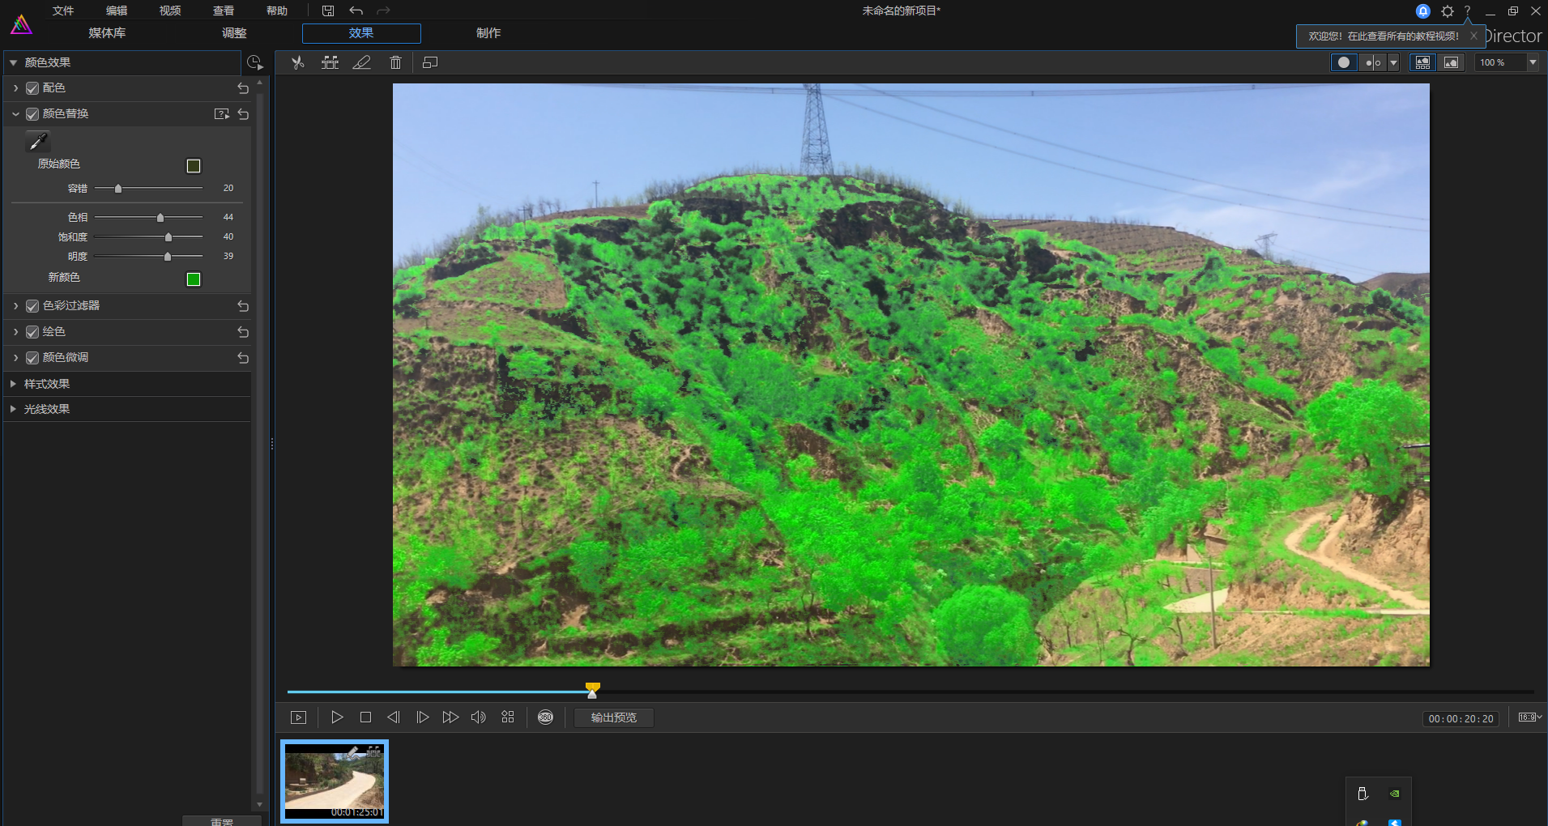Open the settings gear icon
Viewport: 1548px width, 826px height.
click(1448, 11)
